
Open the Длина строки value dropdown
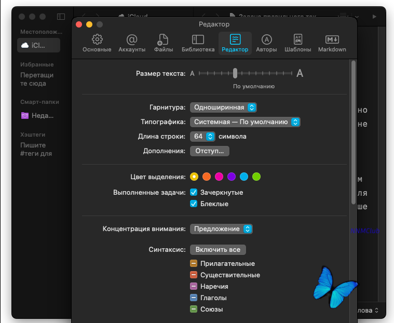tap(202, 137)
